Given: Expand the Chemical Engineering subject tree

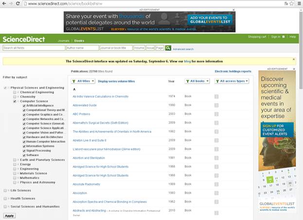Looking at the screenshot, I should tap(18, 92).
